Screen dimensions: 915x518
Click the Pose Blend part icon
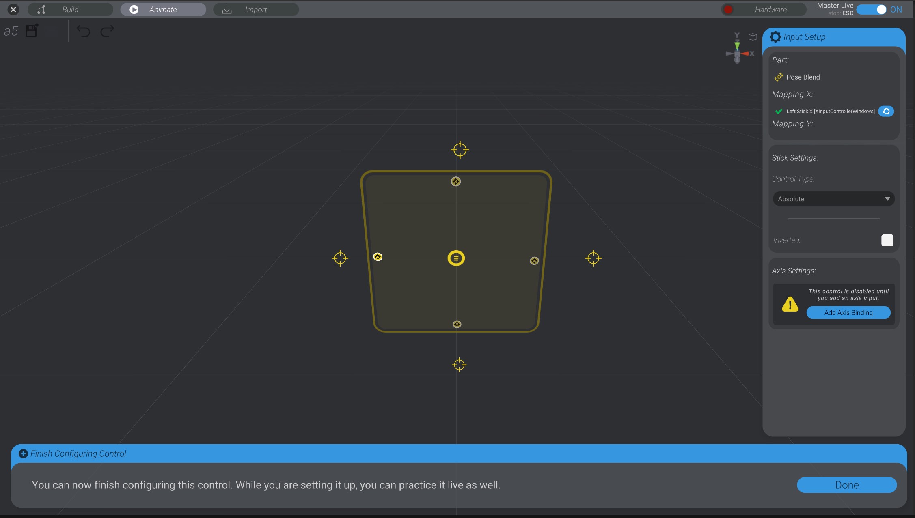coord(779,77)
